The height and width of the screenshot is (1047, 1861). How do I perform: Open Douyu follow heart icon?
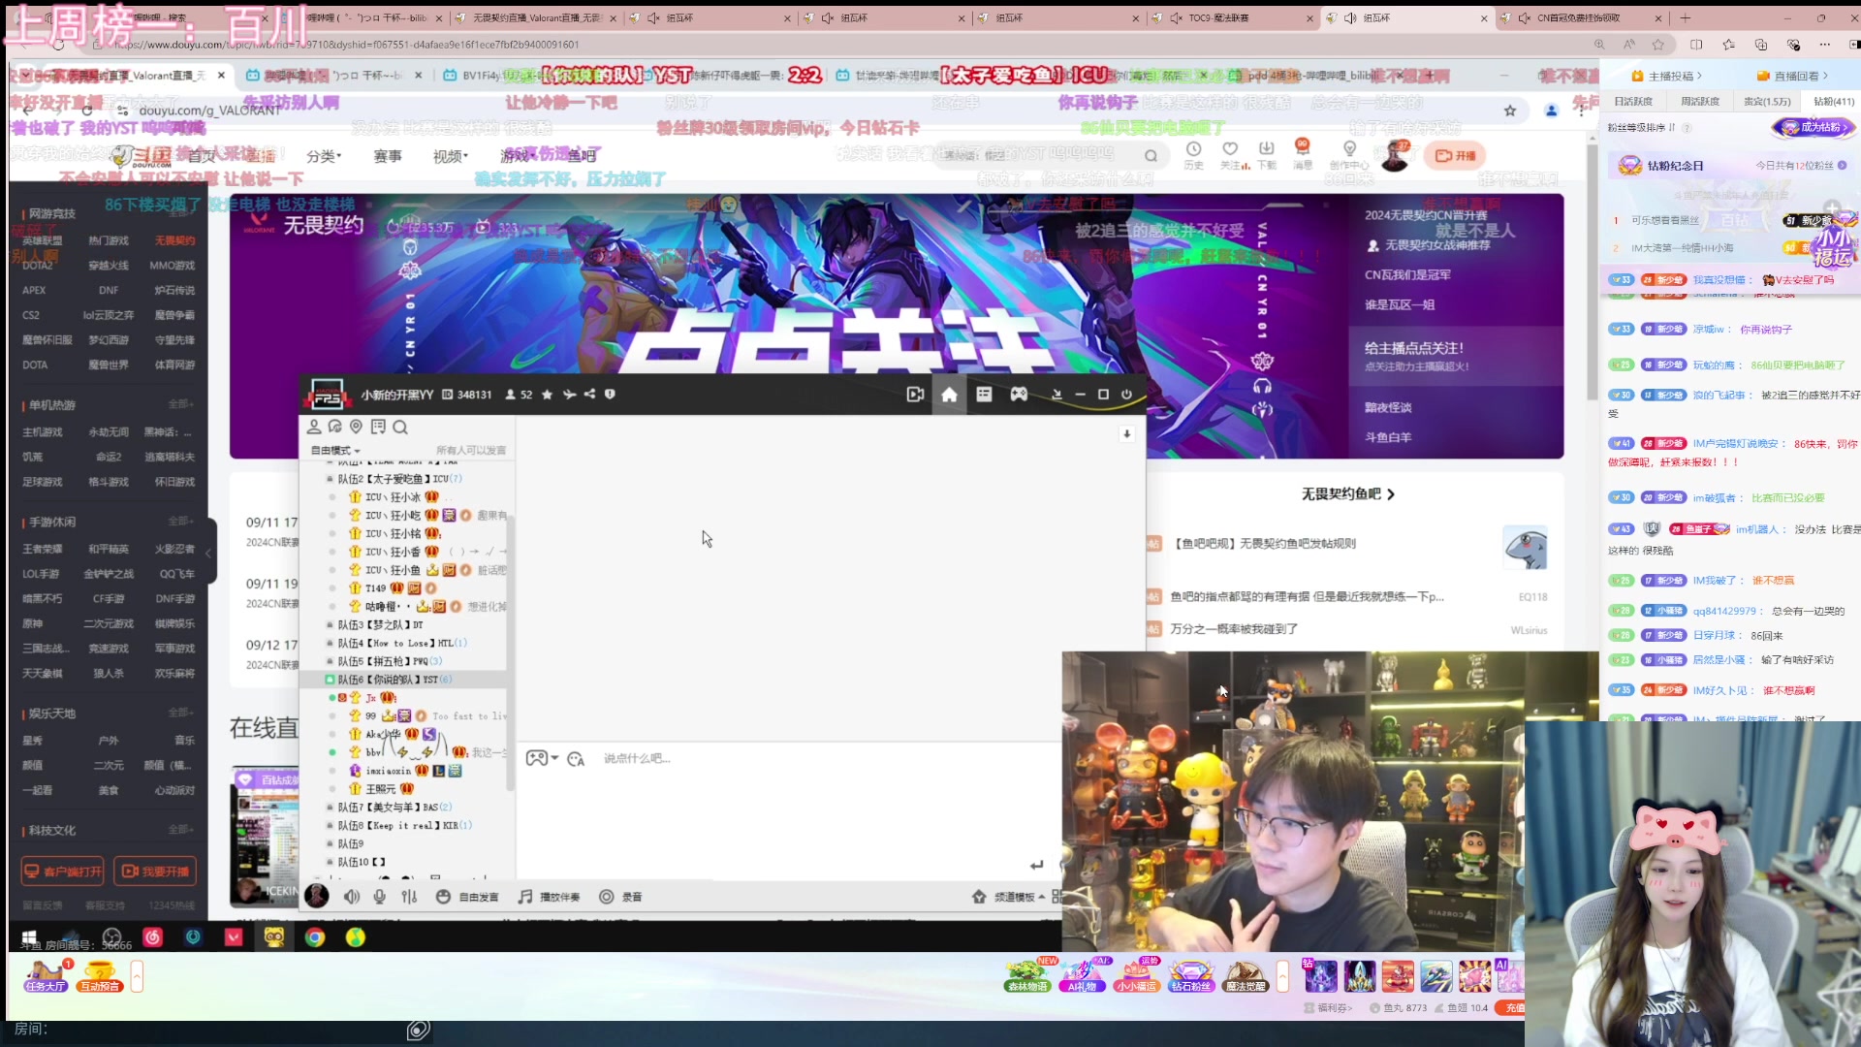pyautogui.click(x=1231, y=153)
